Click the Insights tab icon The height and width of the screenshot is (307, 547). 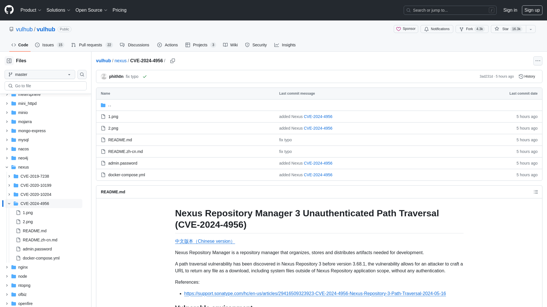[277, 45]
